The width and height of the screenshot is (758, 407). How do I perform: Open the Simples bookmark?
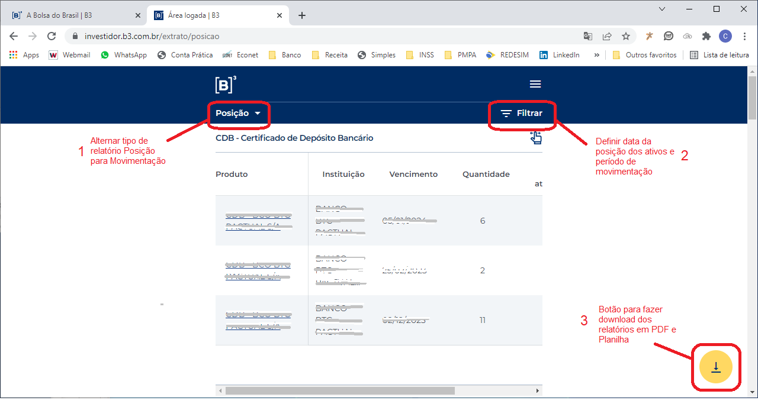click(377, 55)
